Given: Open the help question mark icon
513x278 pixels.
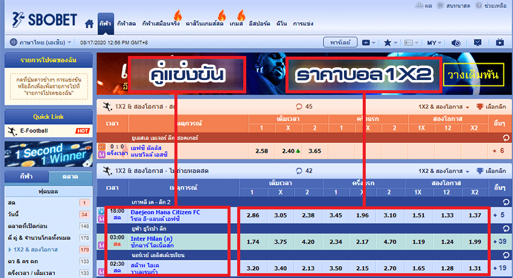Looking at the screenshot, I should tap(479, 5).
